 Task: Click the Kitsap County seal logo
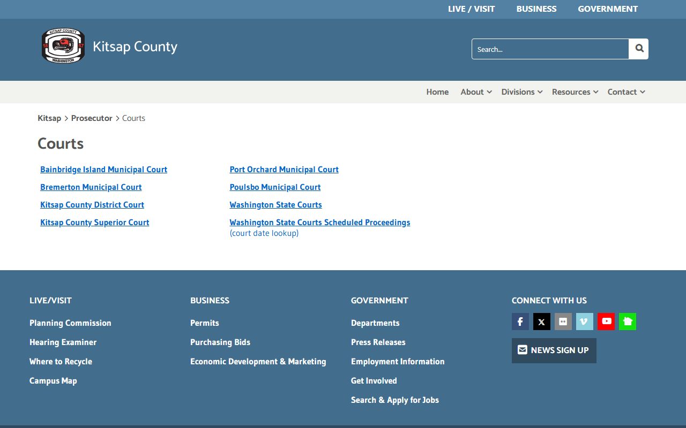click(x=63, y=46)
